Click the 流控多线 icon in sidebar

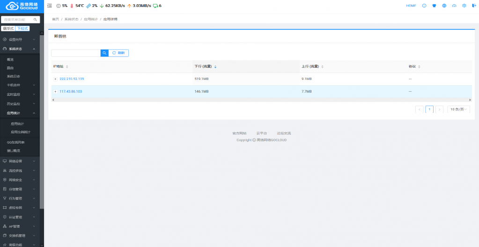tap(5, 170)
